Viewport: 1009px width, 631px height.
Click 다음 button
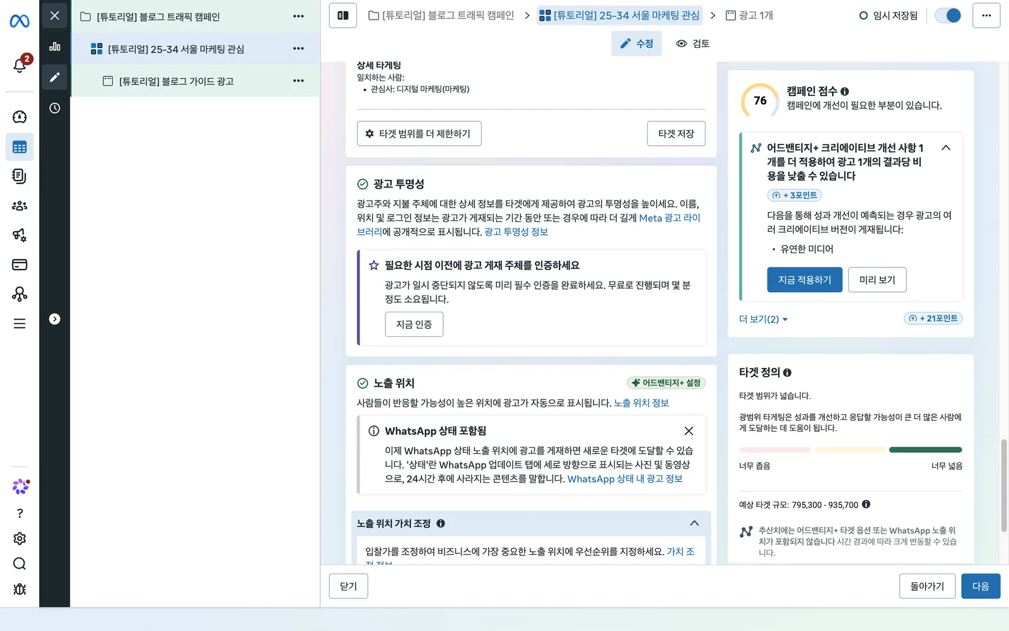981,586
